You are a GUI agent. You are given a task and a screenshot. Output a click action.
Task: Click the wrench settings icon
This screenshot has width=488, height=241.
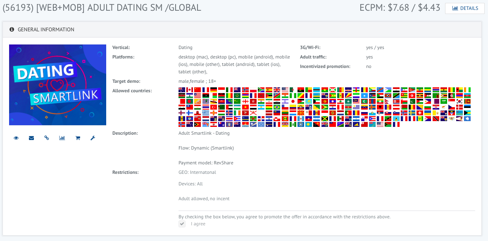[x=93, y=138]
